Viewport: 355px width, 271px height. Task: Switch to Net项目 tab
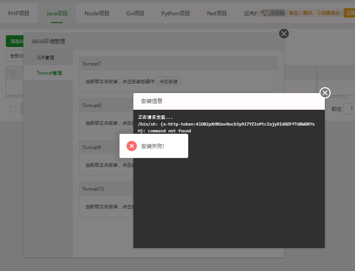pos(217,14)
